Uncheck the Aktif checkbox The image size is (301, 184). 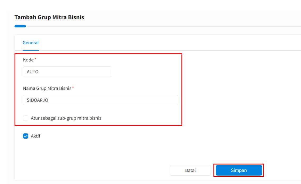26,136
